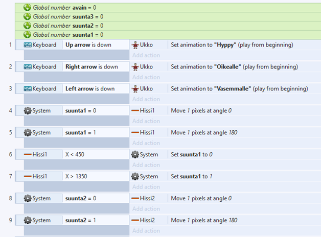The height and width of the screenshot is (237, 321).
Task: Click Add action under event 5
Action: click(x=146, y=143)
